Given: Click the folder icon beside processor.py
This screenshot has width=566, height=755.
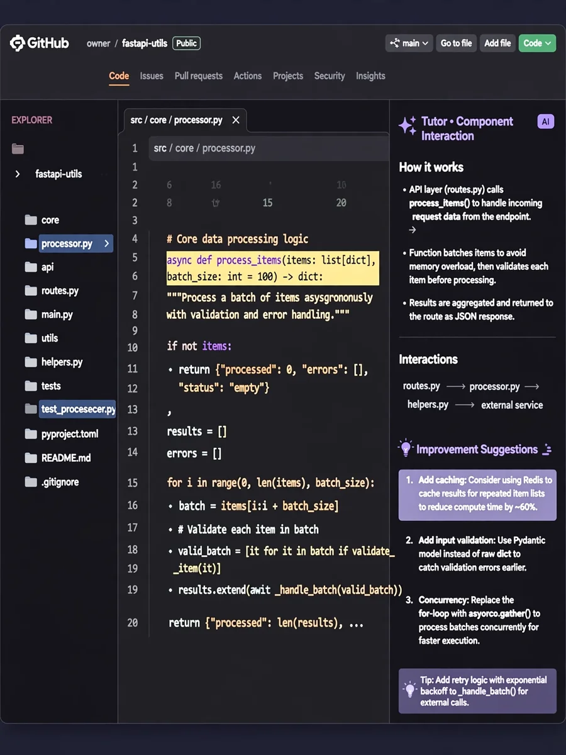Looking at the screenshot, I should click(x=31, y=243).
